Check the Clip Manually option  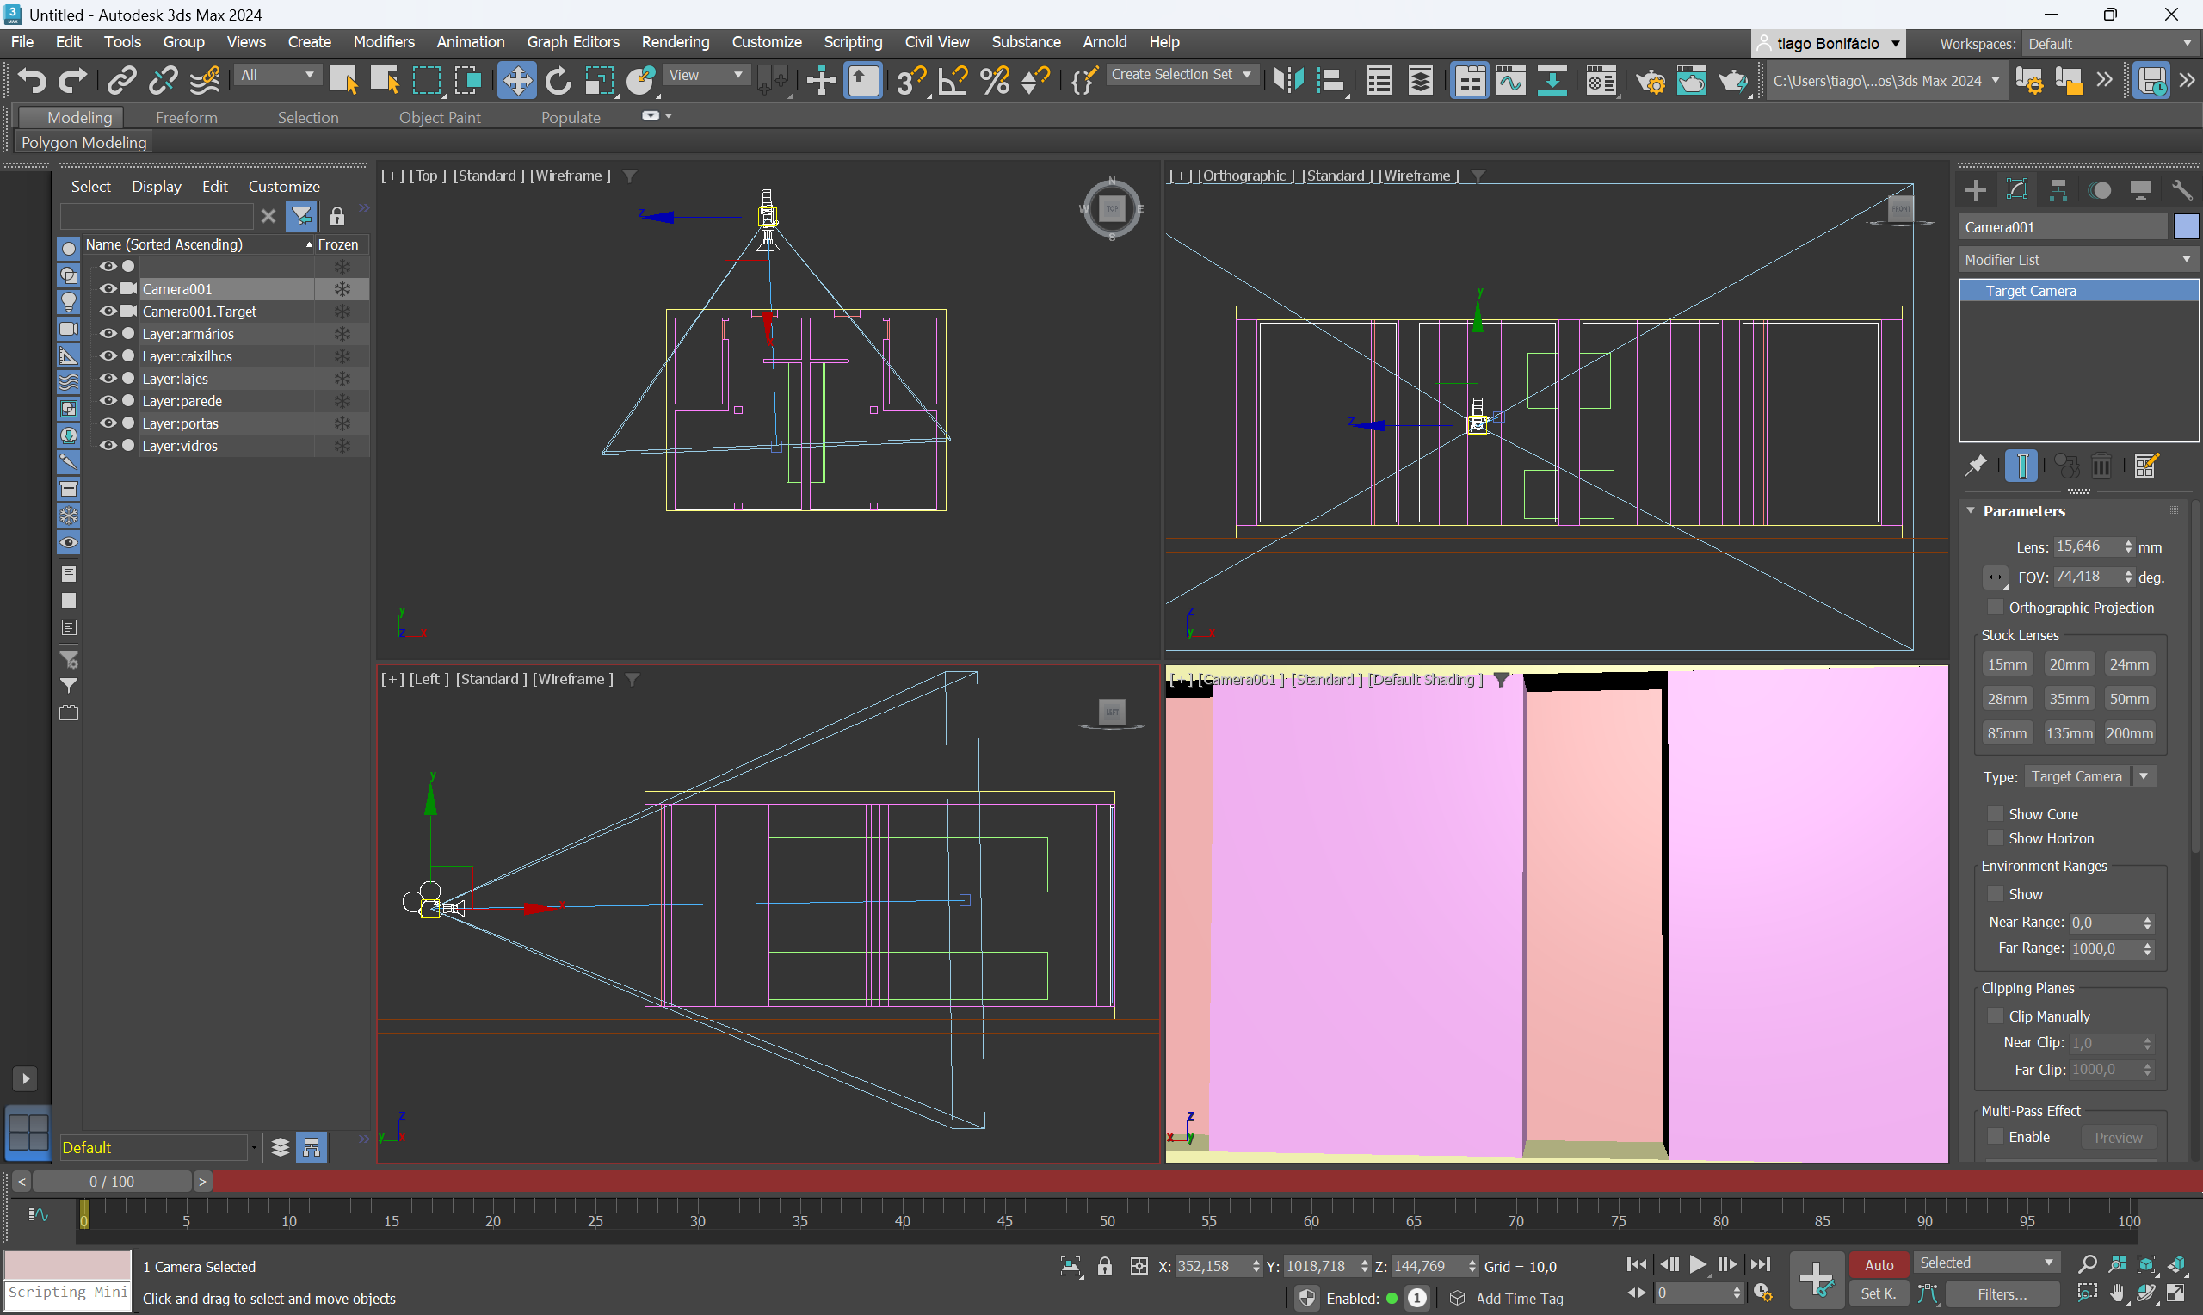[x=1996, y=1016]
